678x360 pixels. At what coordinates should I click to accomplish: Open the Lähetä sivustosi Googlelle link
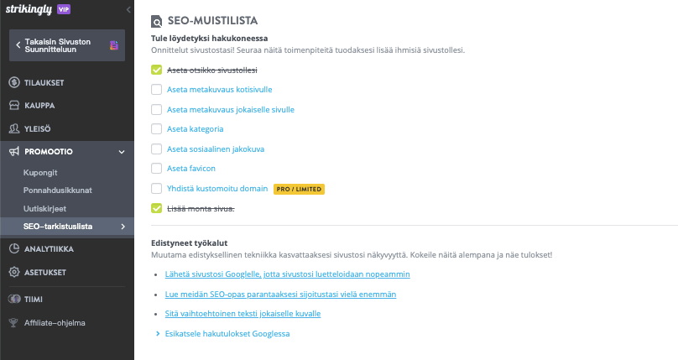288,274
